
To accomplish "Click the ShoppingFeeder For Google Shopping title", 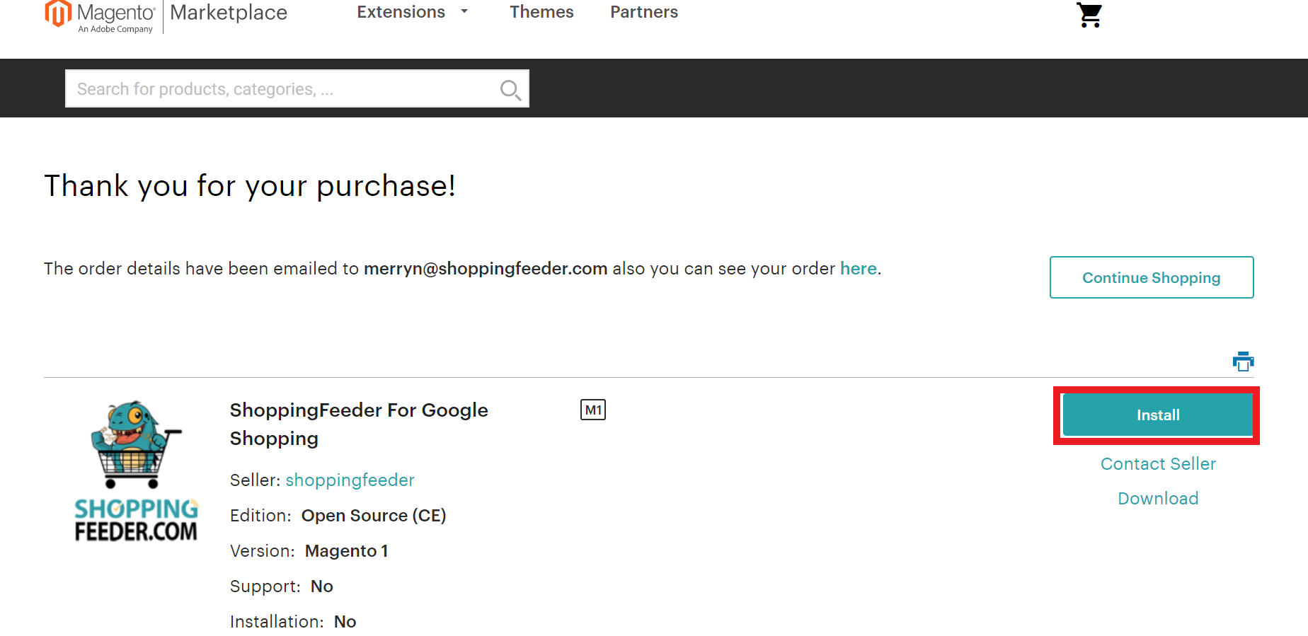I will (x=359, y=424).
